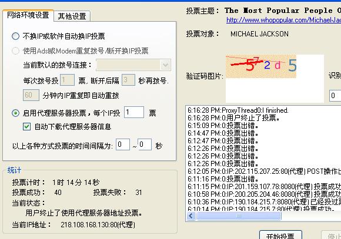Screen dimensions: 341x239
Task: Select 启用代理服务器投票 radio button
Action: (x=15, y=113)
